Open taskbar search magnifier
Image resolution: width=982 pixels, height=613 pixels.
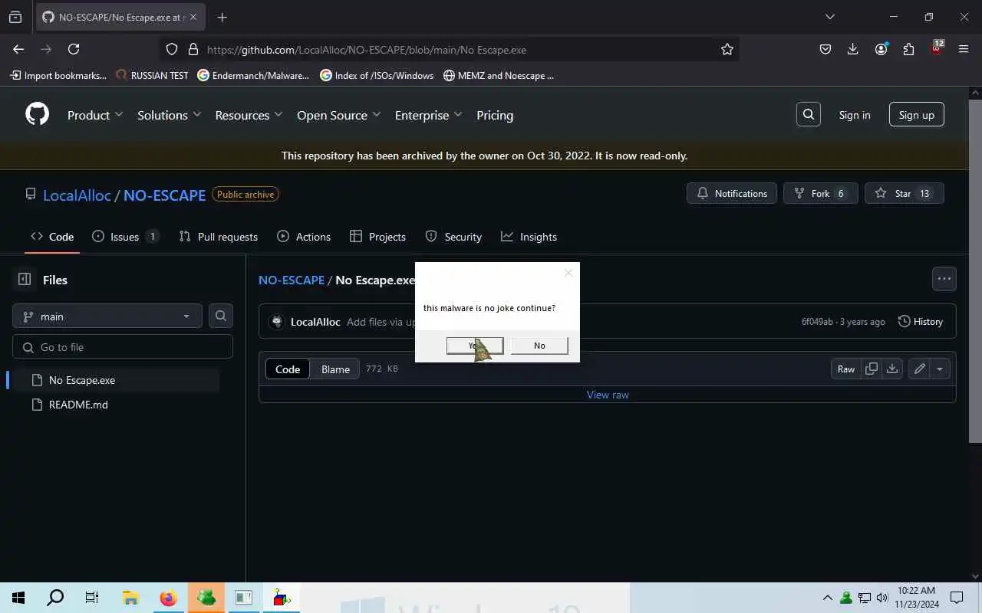tap(55, 598)
